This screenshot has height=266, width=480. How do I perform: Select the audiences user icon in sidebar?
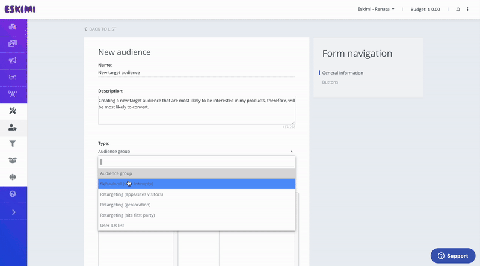[13, 128]
